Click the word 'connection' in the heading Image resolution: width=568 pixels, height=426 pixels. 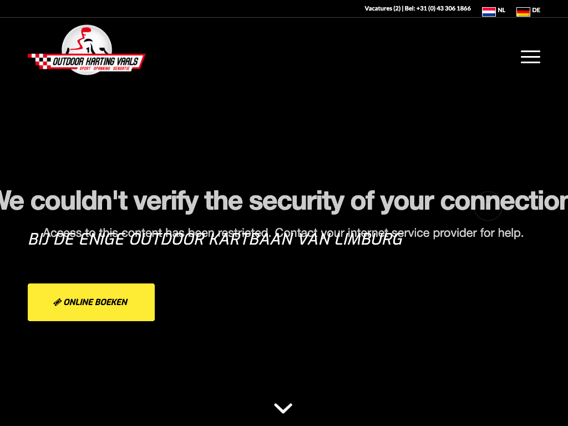point(504,201)
